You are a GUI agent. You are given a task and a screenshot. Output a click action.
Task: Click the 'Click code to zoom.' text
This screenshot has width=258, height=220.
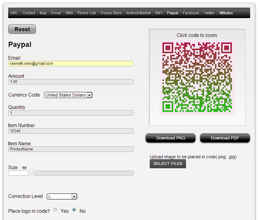[x=197, y=35]
